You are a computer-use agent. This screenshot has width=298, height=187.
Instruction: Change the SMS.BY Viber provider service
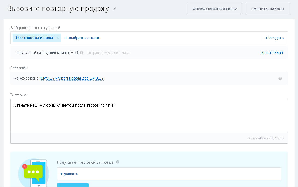[72, 78]
